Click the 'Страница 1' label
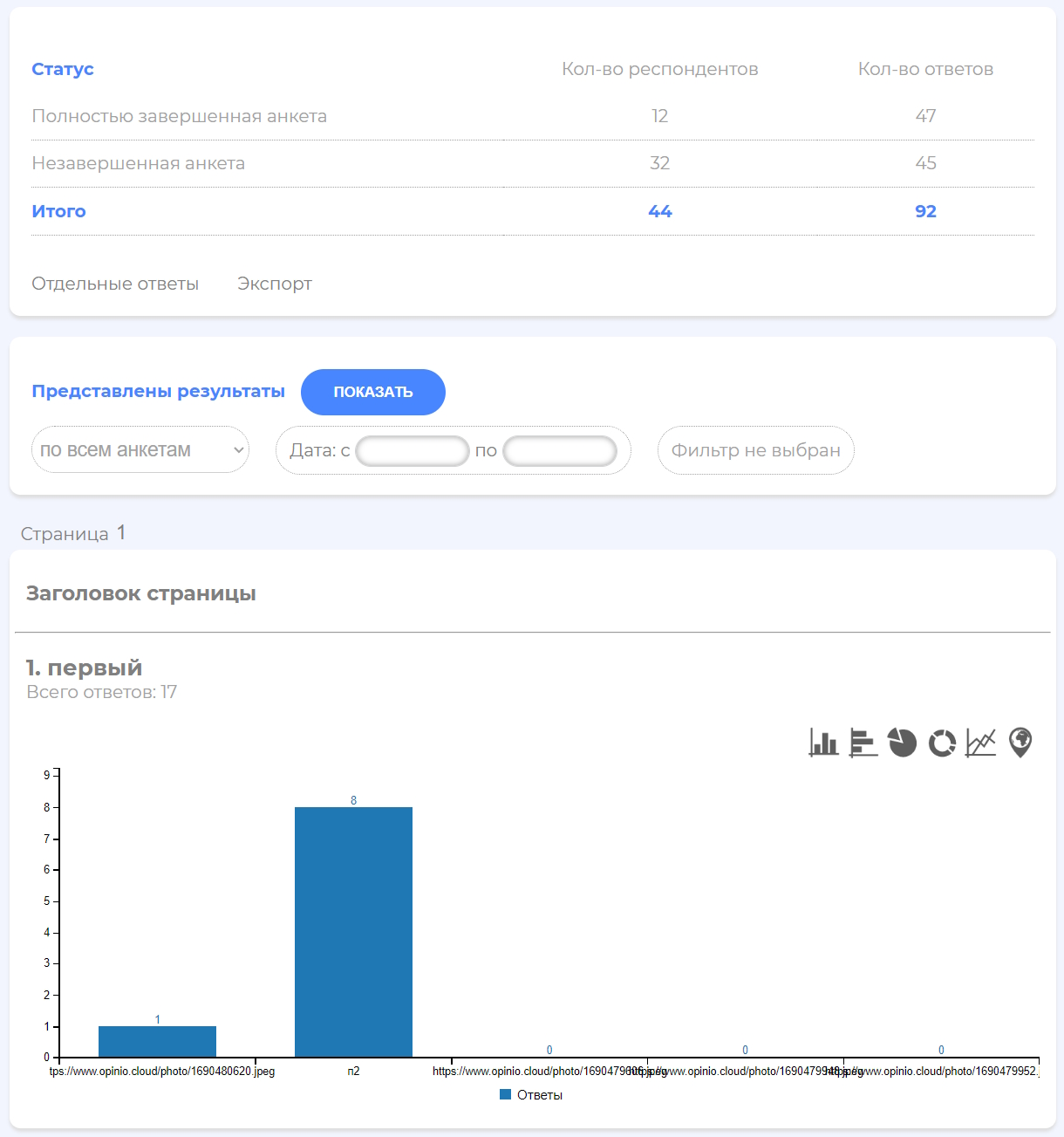This screenshot has height=1137, width=1064. 73,533
